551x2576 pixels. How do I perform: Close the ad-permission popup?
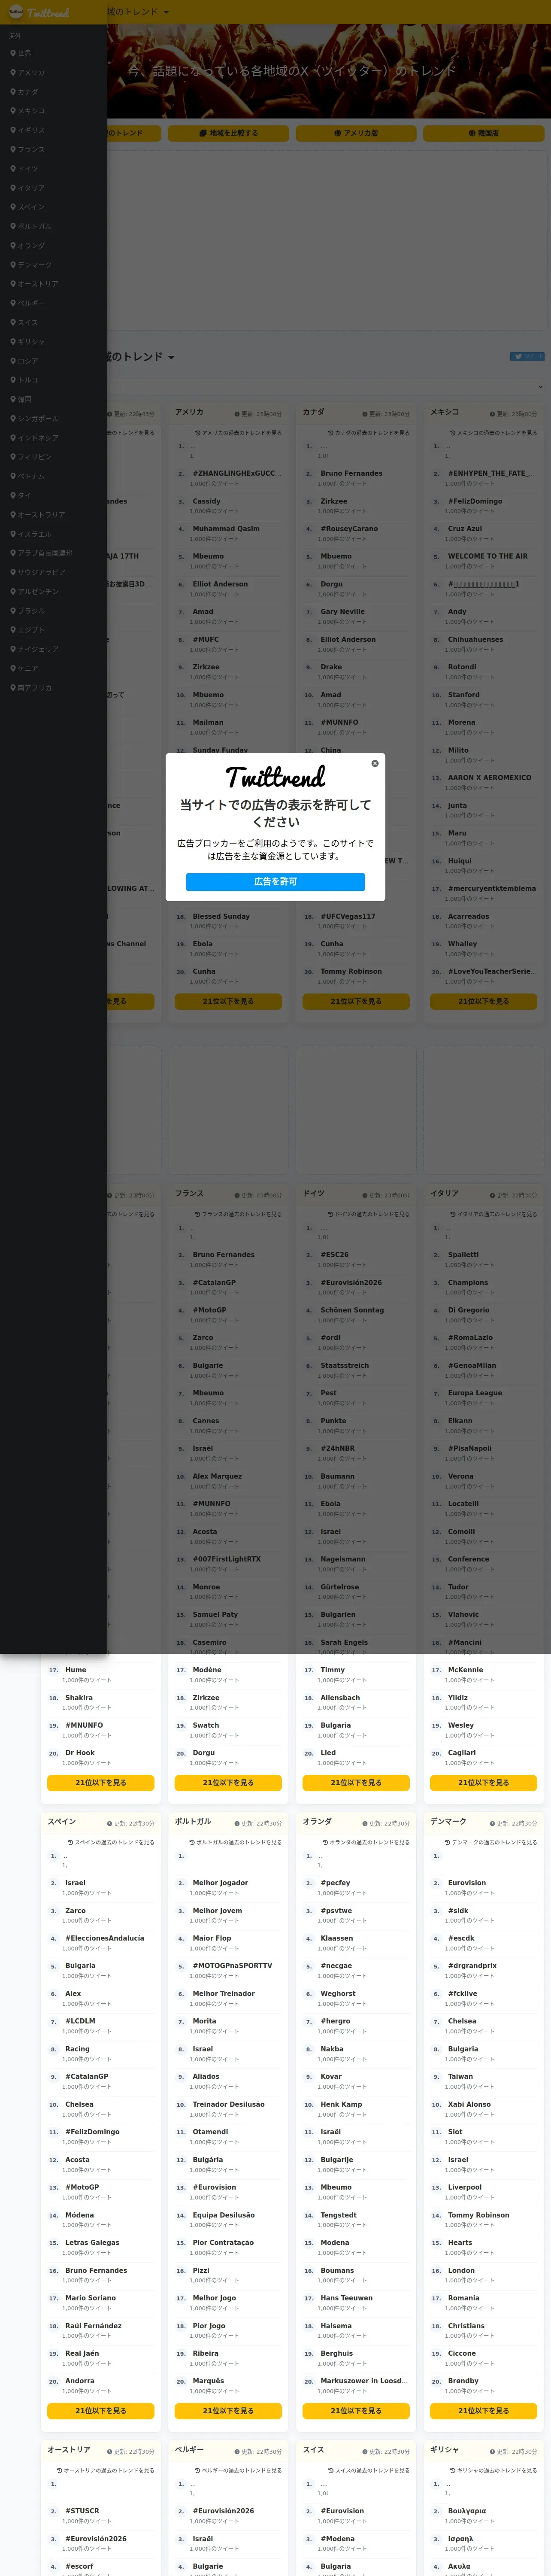375,763
